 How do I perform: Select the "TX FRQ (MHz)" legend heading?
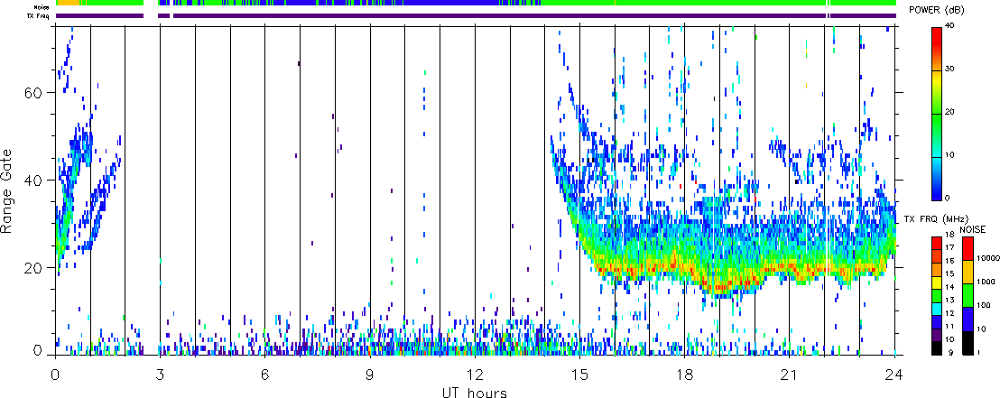click(x=936, y=218)
